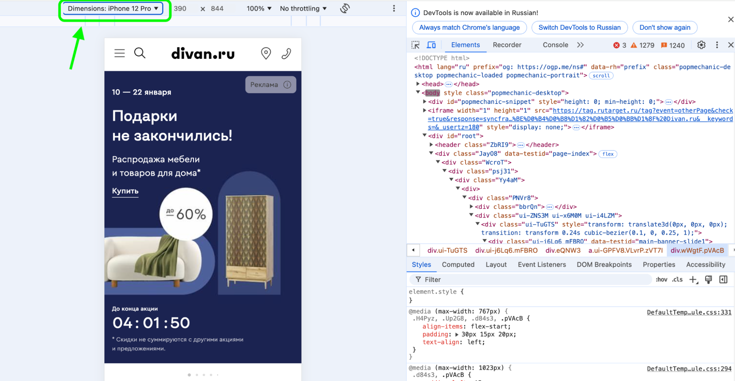735x381 pixels.
Task: Click the red errors count icon
Action: [616, 45]
